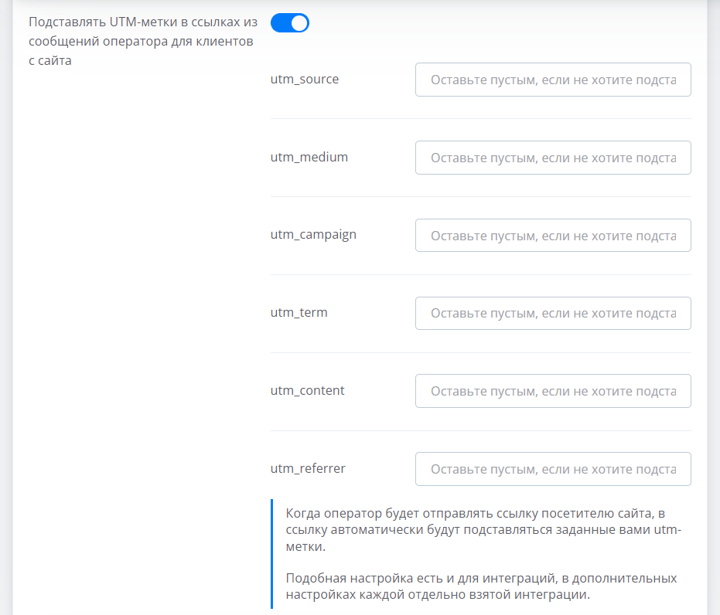720x615 pixels.
Task: Click the blue bar beside the hint note
Action: [272, 554]
